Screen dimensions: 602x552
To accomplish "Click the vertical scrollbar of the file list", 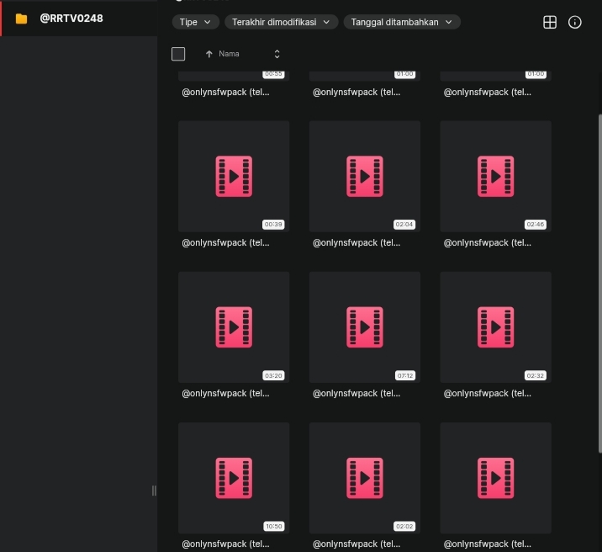I will point(600,284).
